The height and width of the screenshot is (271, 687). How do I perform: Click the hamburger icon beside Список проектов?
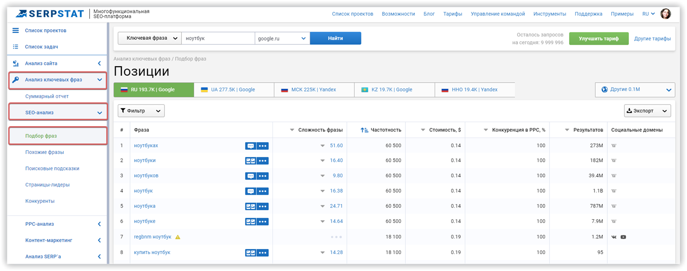point(16,31)
